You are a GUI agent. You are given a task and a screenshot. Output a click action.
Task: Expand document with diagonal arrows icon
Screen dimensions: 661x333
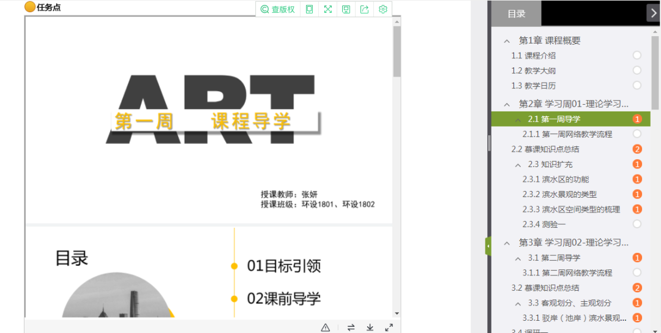(x=389, y=327)
